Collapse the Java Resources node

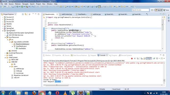[x=5, y=37]
